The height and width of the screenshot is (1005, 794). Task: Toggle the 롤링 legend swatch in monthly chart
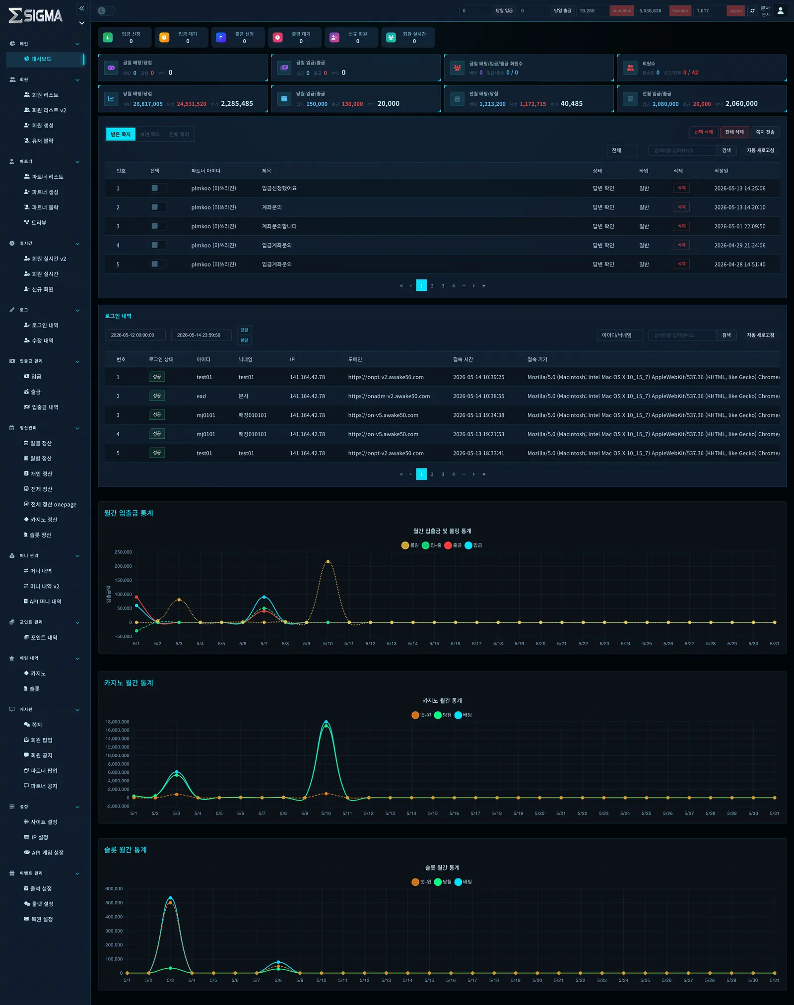coord(405,545)
